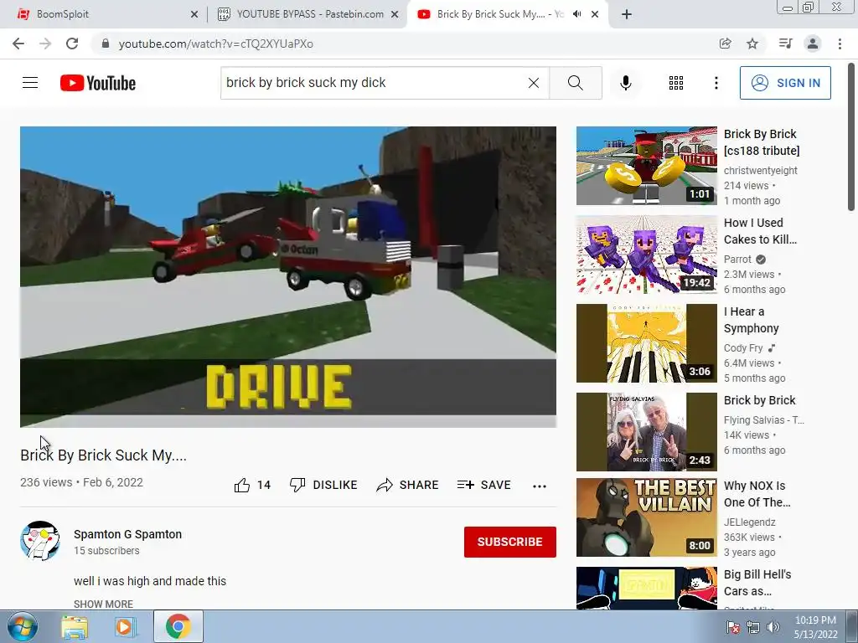The image size is (858, 643).
Task: Open the volume tray icon
Action: 773,627
